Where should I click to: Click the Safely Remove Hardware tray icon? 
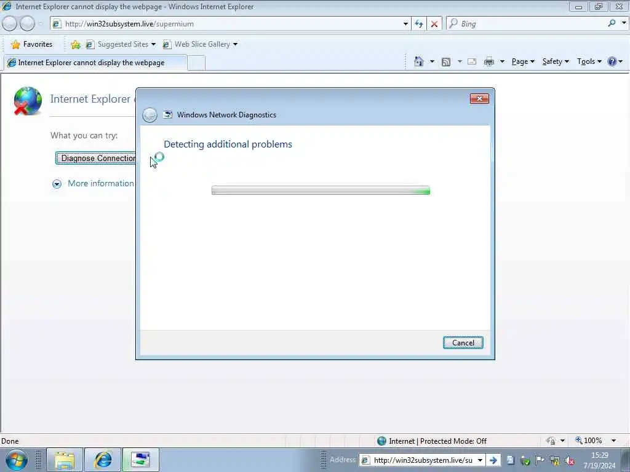click(525, 460)
